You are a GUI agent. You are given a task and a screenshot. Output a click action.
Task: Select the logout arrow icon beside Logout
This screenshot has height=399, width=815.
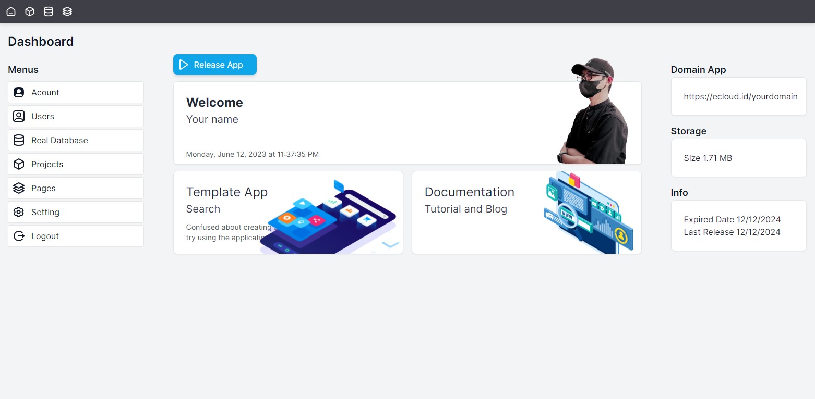[x=19, y=236]
